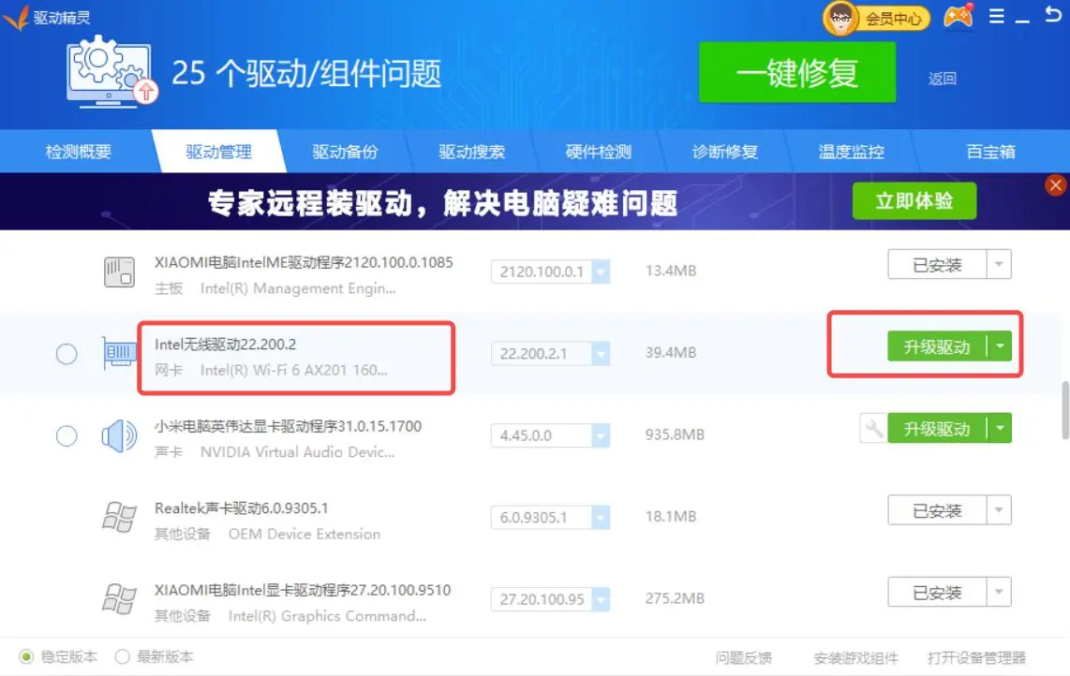Select the 最新版本 radio option
Image resolution: width=1070 pixels, height=676 pixels.
pos(122,657)
